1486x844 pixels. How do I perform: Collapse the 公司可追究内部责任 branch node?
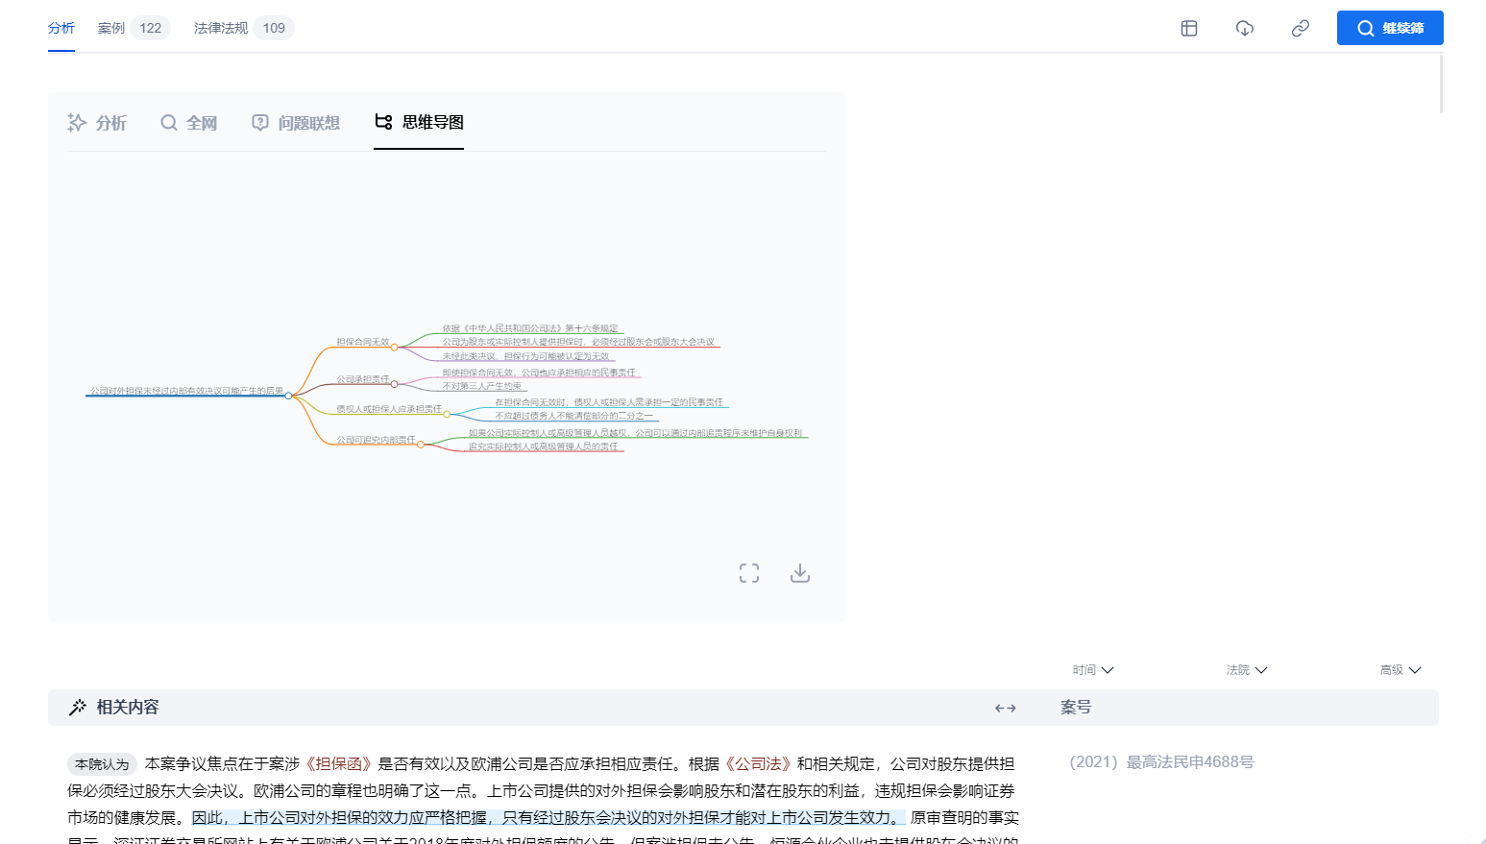pos(421,445)
